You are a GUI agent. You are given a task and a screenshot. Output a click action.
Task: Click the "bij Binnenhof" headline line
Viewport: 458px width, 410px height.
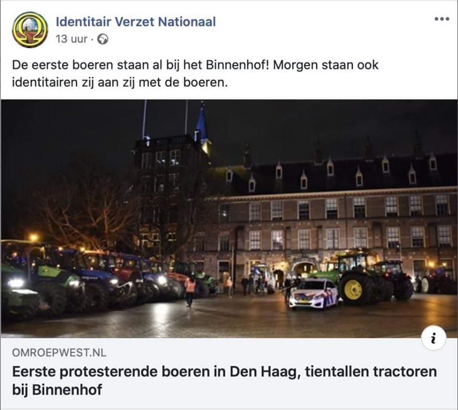click(57, 390)
